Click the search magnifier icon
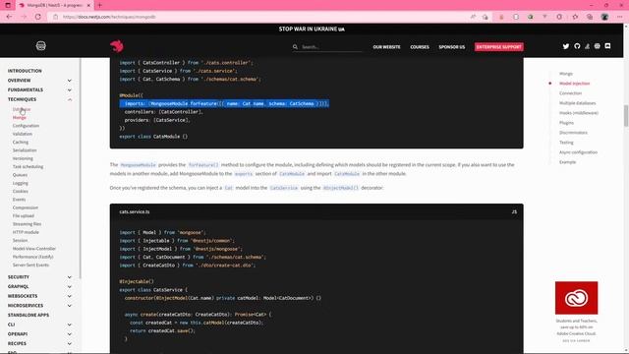 [295, 47]
